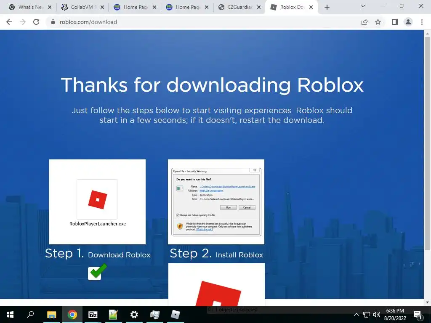The height and width of the screenshot is (323, 431).
Task: Open the browser side panel
Action: coord(395,22)
